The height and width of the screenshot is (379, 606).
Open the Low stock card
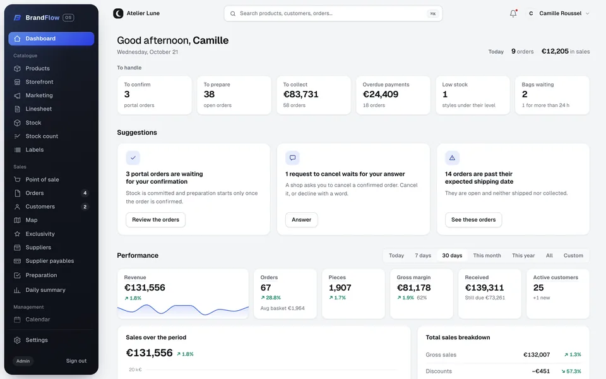(473, 95)
